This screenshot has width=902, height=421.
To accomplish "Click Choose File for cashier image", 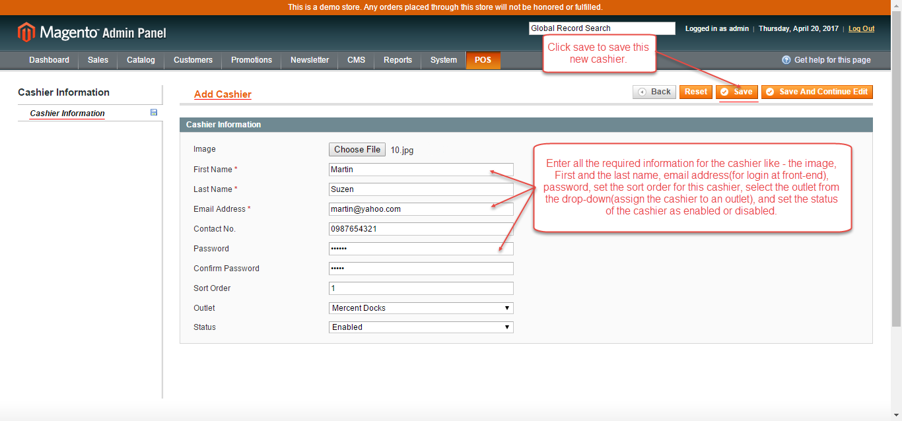I will pyautogui.click(x=357, y=150).
